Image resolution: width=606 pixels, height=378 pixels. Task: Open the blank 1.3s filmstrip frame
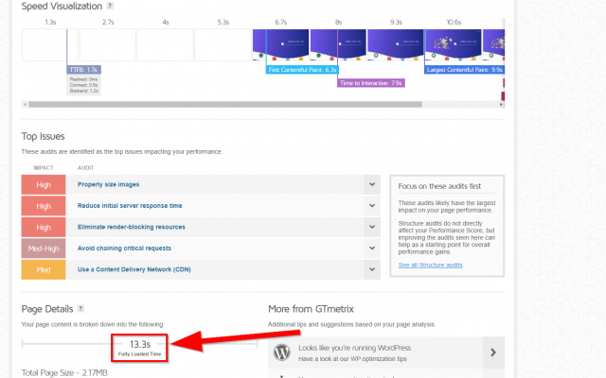[x=50, y=44]
